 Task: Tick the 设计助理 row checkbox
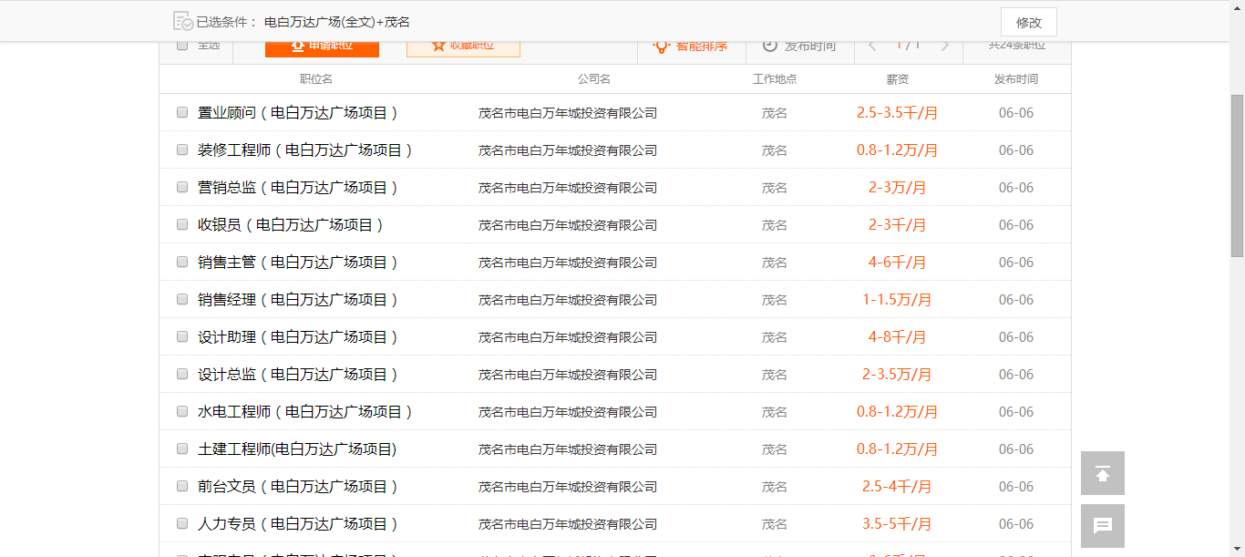click(x=182, y=336)
